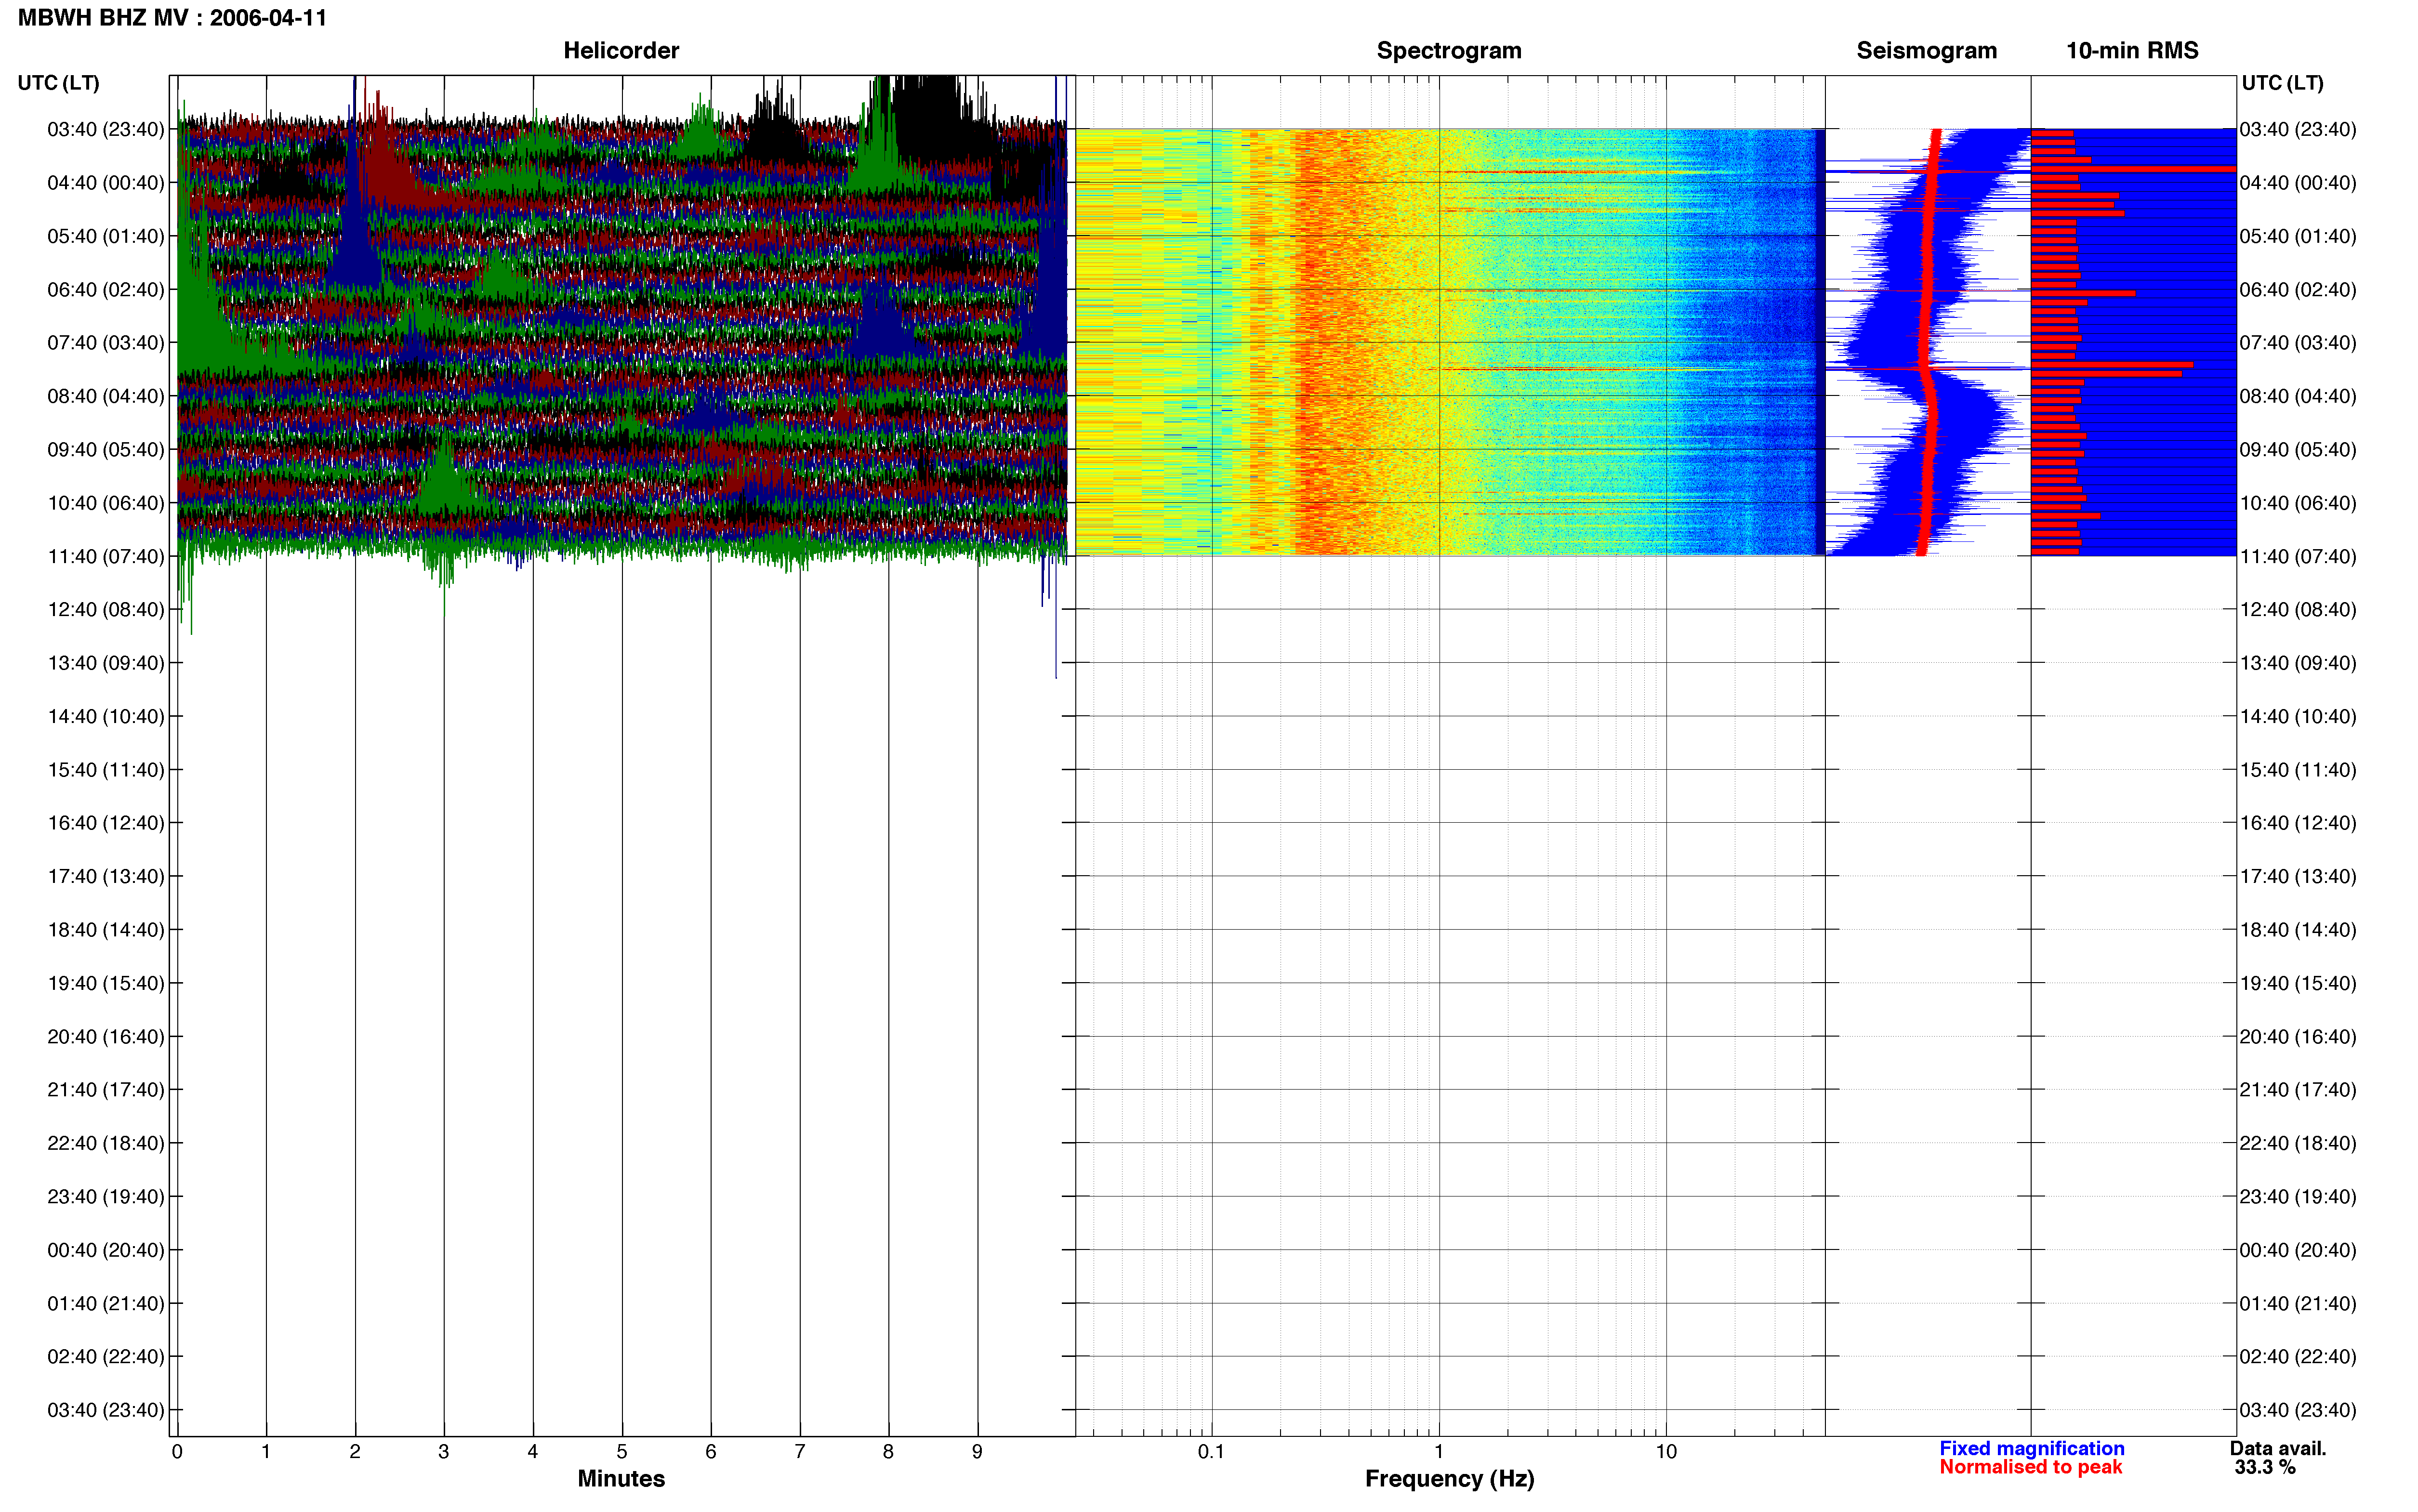Click the "0" tick on the Minutes axis
Screen dimensions: 2418x1512
point(177,1452)
